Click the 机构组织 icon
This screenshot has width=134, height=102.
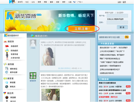7,50
